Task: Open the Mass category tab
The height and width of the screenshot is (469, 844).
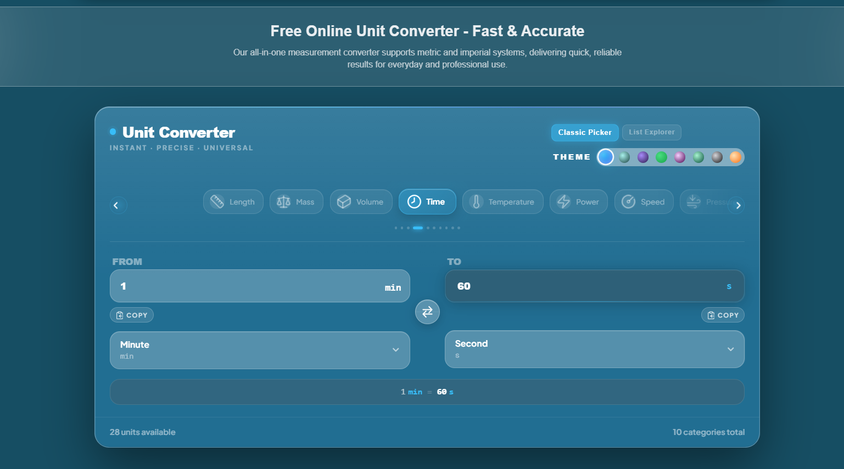Action: (x=297, y=202)
